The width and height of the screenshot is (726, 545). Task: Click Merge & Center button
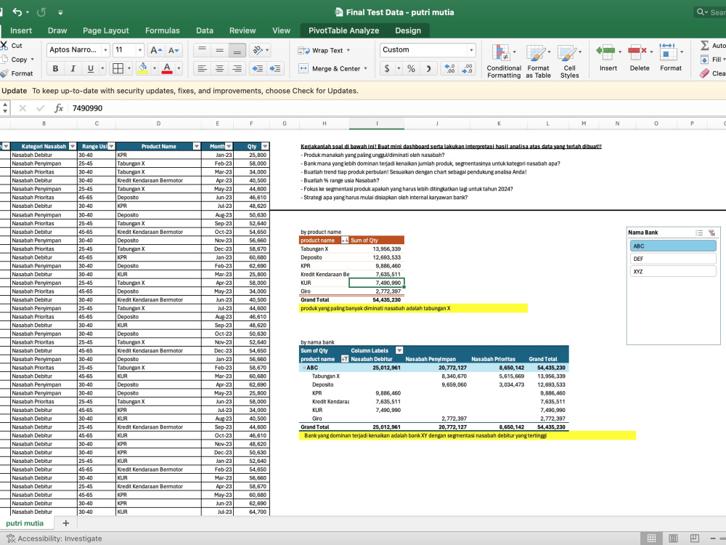pos(333,68)
